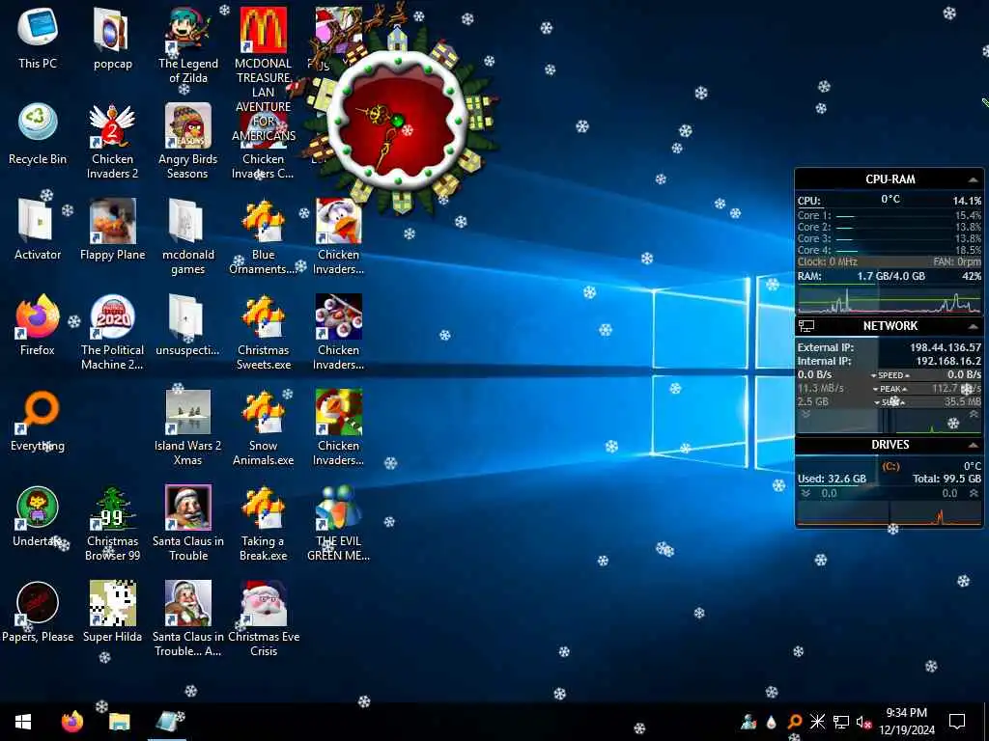Click the CPU usage history graph
Viewport: 989px width, 741px height.
coord(890,300)
